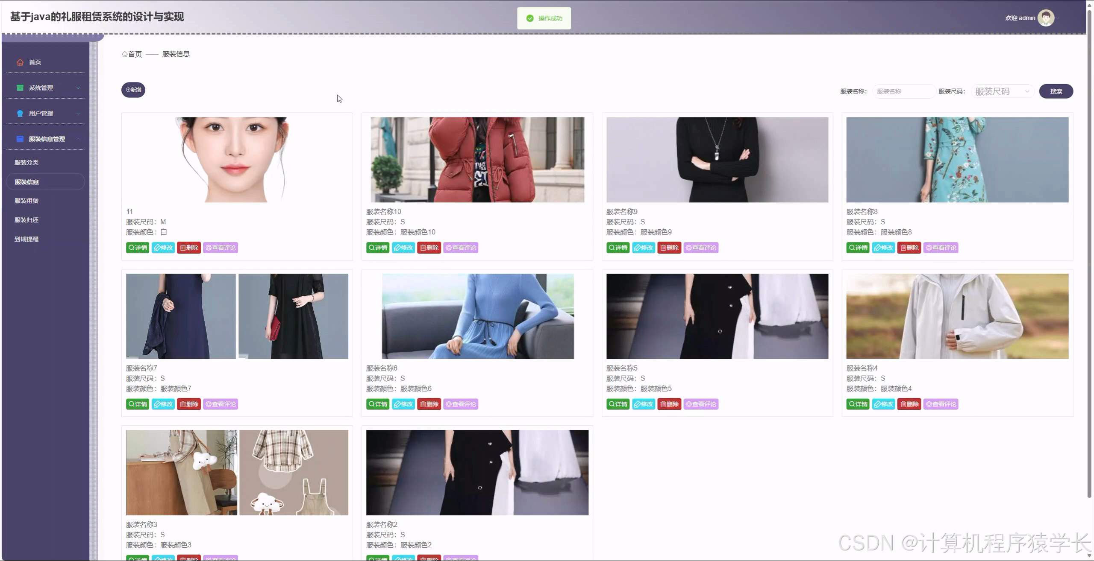Select 服装租赁 in the sidebar

(x=26, y=201)
